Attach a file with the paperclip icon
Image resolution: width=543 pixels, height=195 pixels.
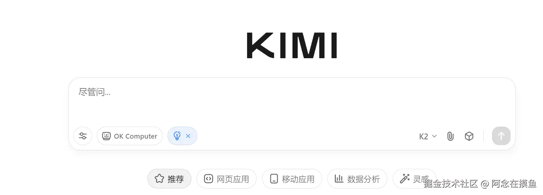coord(450,136)
